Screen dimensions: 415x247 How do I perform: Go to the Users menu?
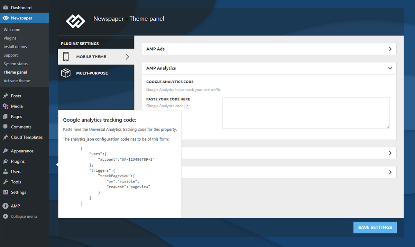24,172
